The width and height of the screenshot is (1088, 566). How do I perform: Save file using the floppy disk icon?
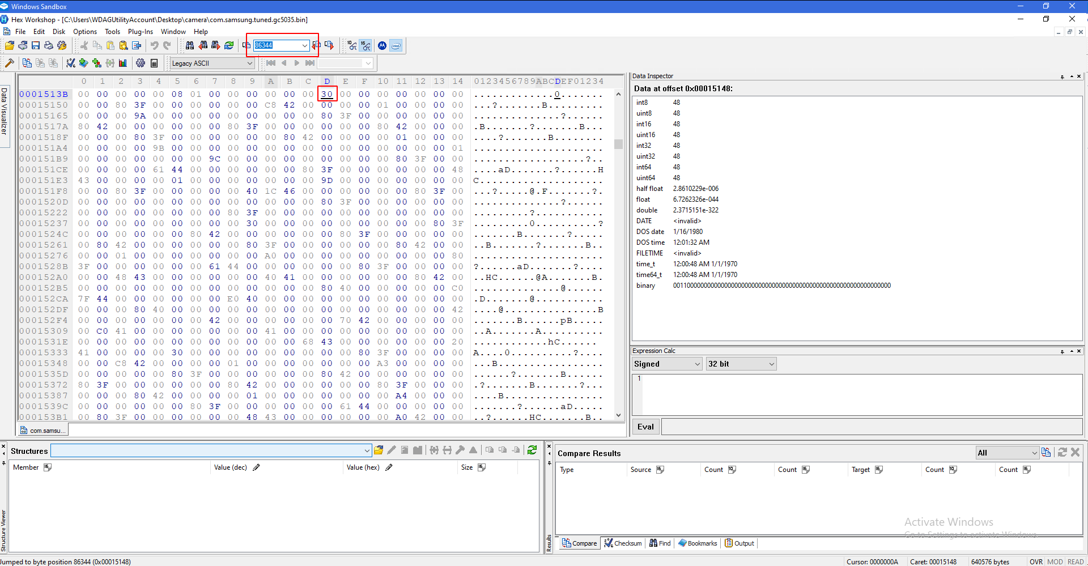point(36,45)
